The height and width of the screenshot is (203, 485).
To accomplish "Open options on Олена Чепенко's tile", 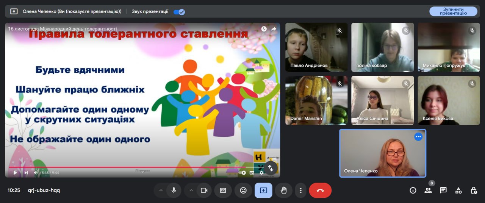I will click(418, 137).
